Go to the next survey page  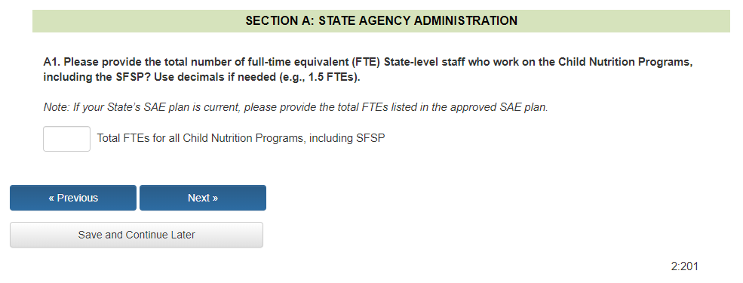click(203, 198)
